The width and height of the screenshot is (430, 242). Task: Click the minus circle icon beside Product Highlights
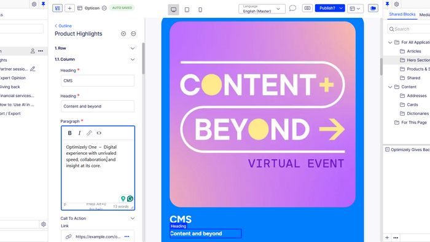pos(133,34)
